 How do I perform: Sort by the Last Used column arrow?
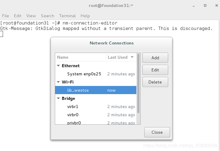pyautogui.click(x=132, y=57)
